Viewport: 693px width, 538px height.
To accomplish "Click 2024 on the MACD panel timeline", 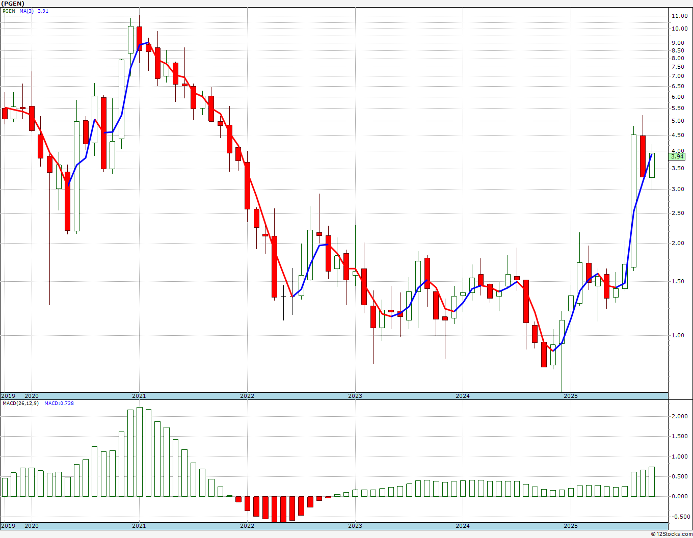I will click(x=463, y=526).
